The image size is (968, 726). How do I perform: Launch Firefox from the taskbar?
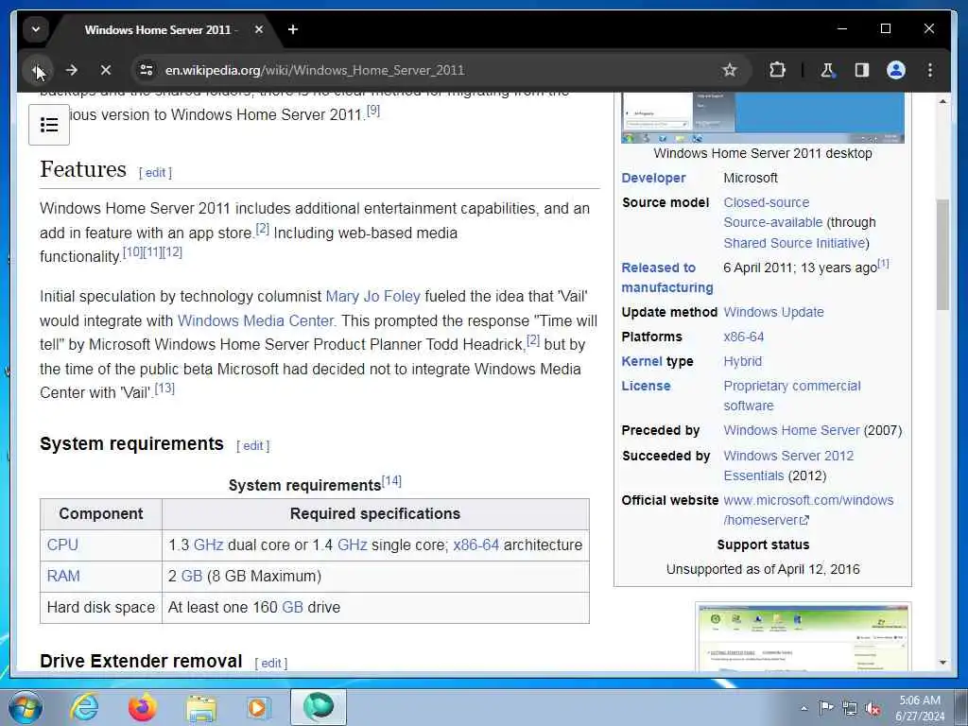143,707
